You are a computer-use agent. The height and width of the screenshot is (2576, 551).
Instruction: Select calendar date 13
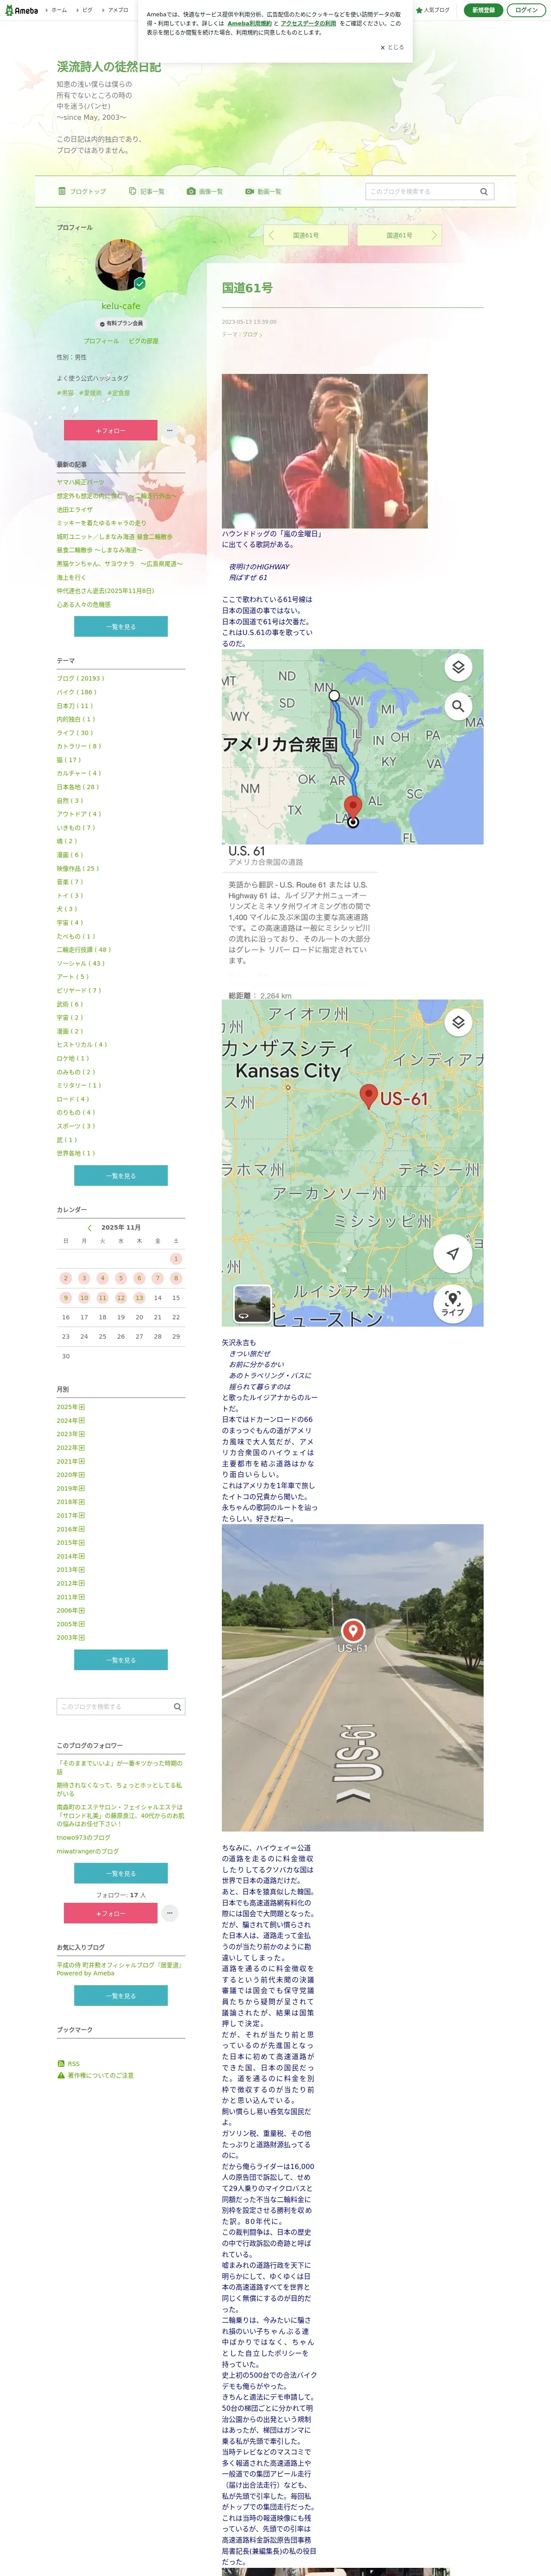(x=139, y=1297)
